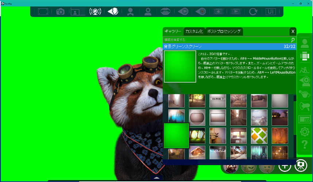The width and height of the screenshot is (313, 182).
Task: Switch to the ポストプロセッシング tab
Action: coord(224,31)
